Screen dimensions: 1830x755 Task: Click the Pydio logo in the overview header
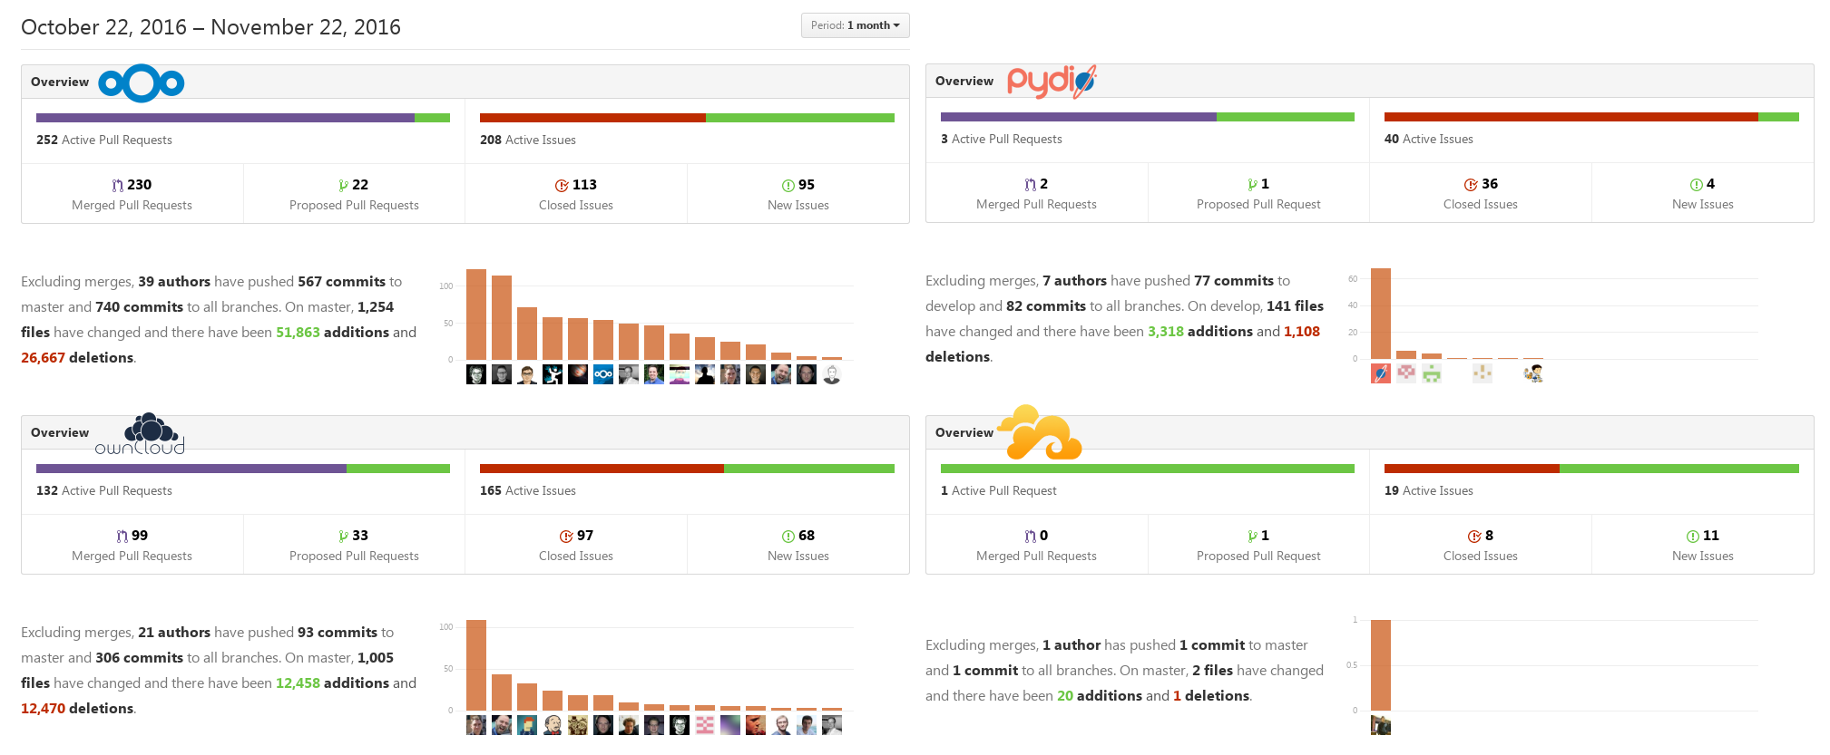(1052, 82)
